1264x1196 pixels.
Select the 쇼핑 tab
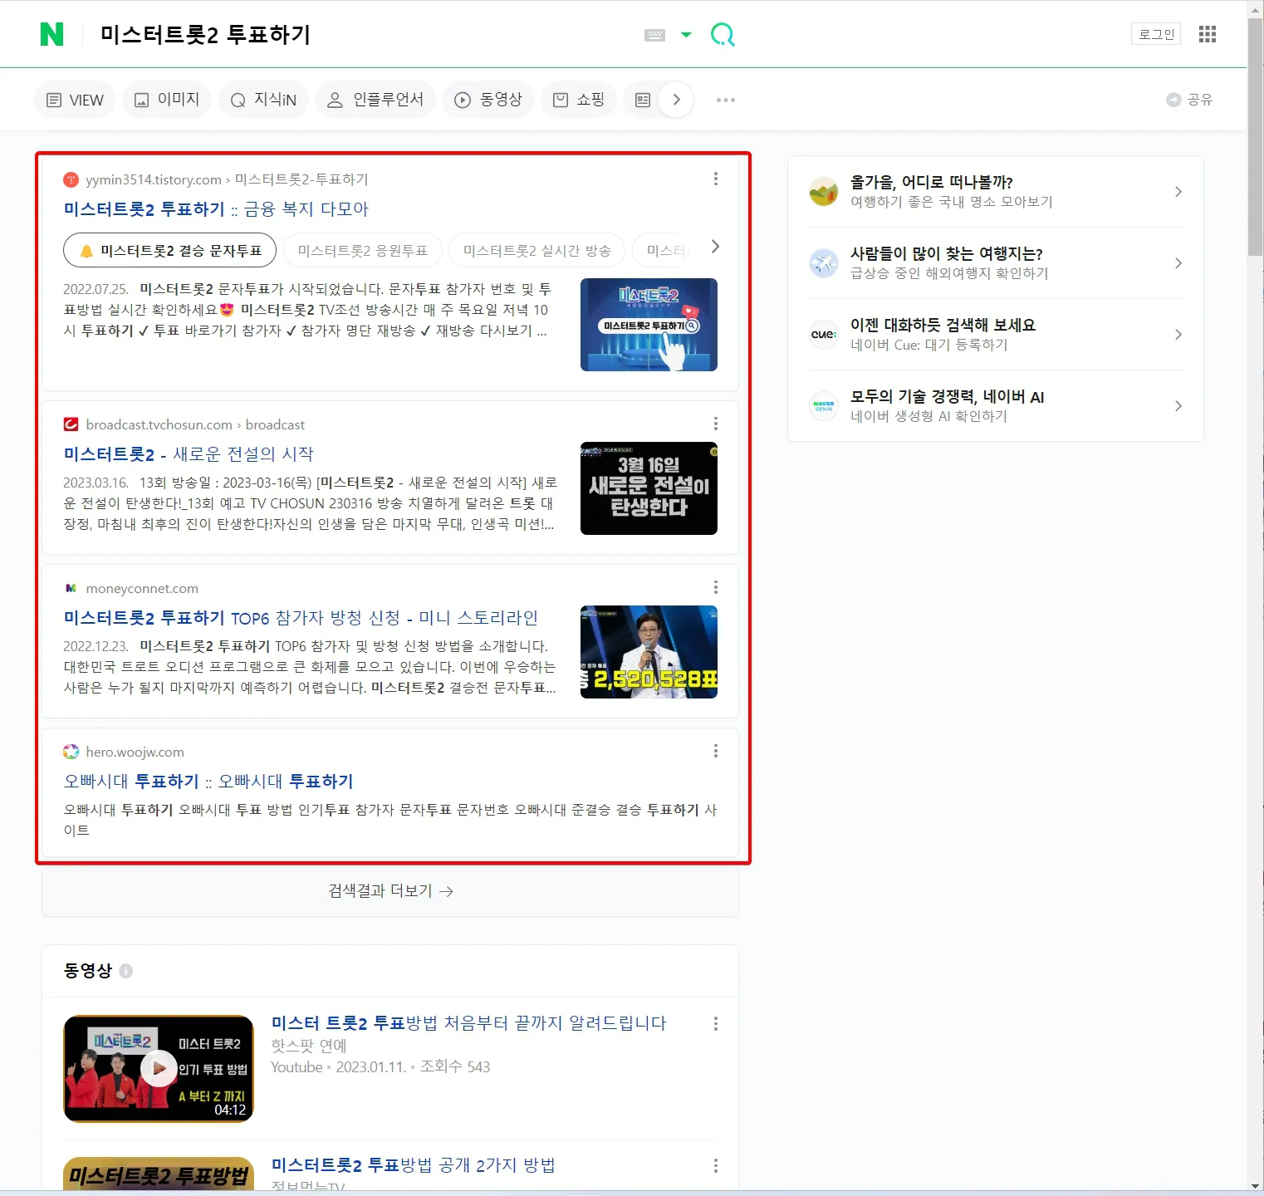click(579, 100)
